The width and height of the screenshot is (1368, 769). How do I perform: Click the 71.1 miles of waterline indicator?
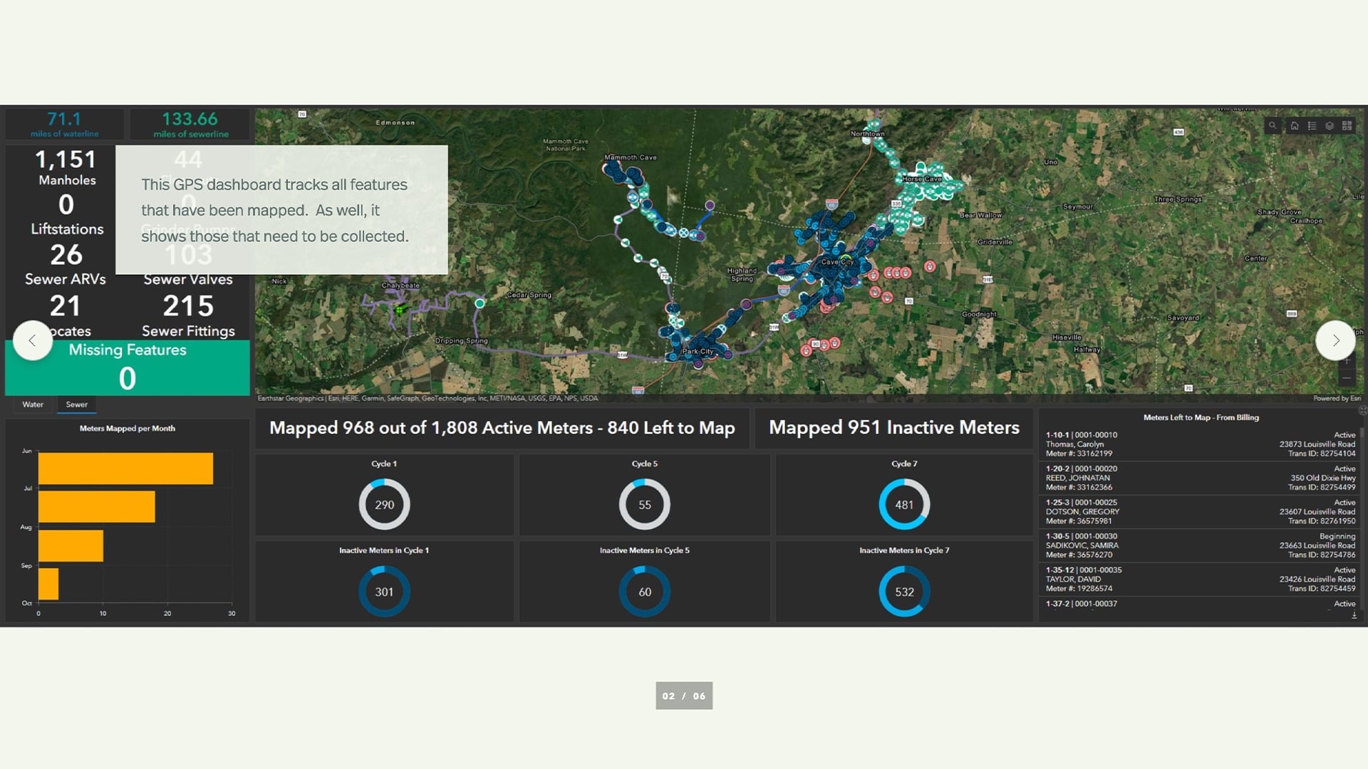click(x=64, y=124)
